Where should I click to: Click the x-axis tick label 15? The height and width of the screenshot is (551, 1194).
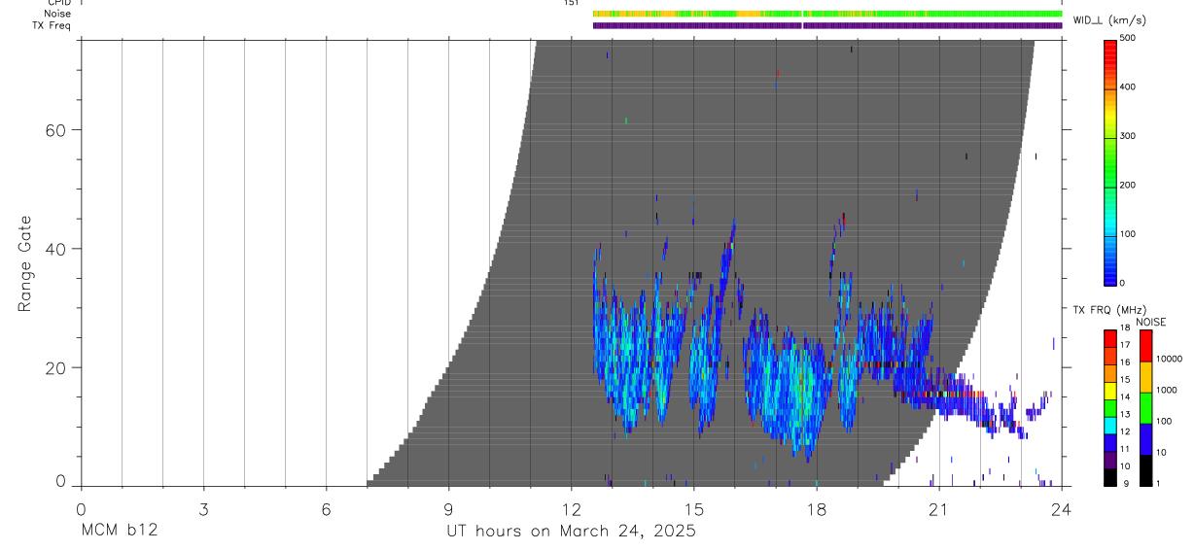pos(693,508)
